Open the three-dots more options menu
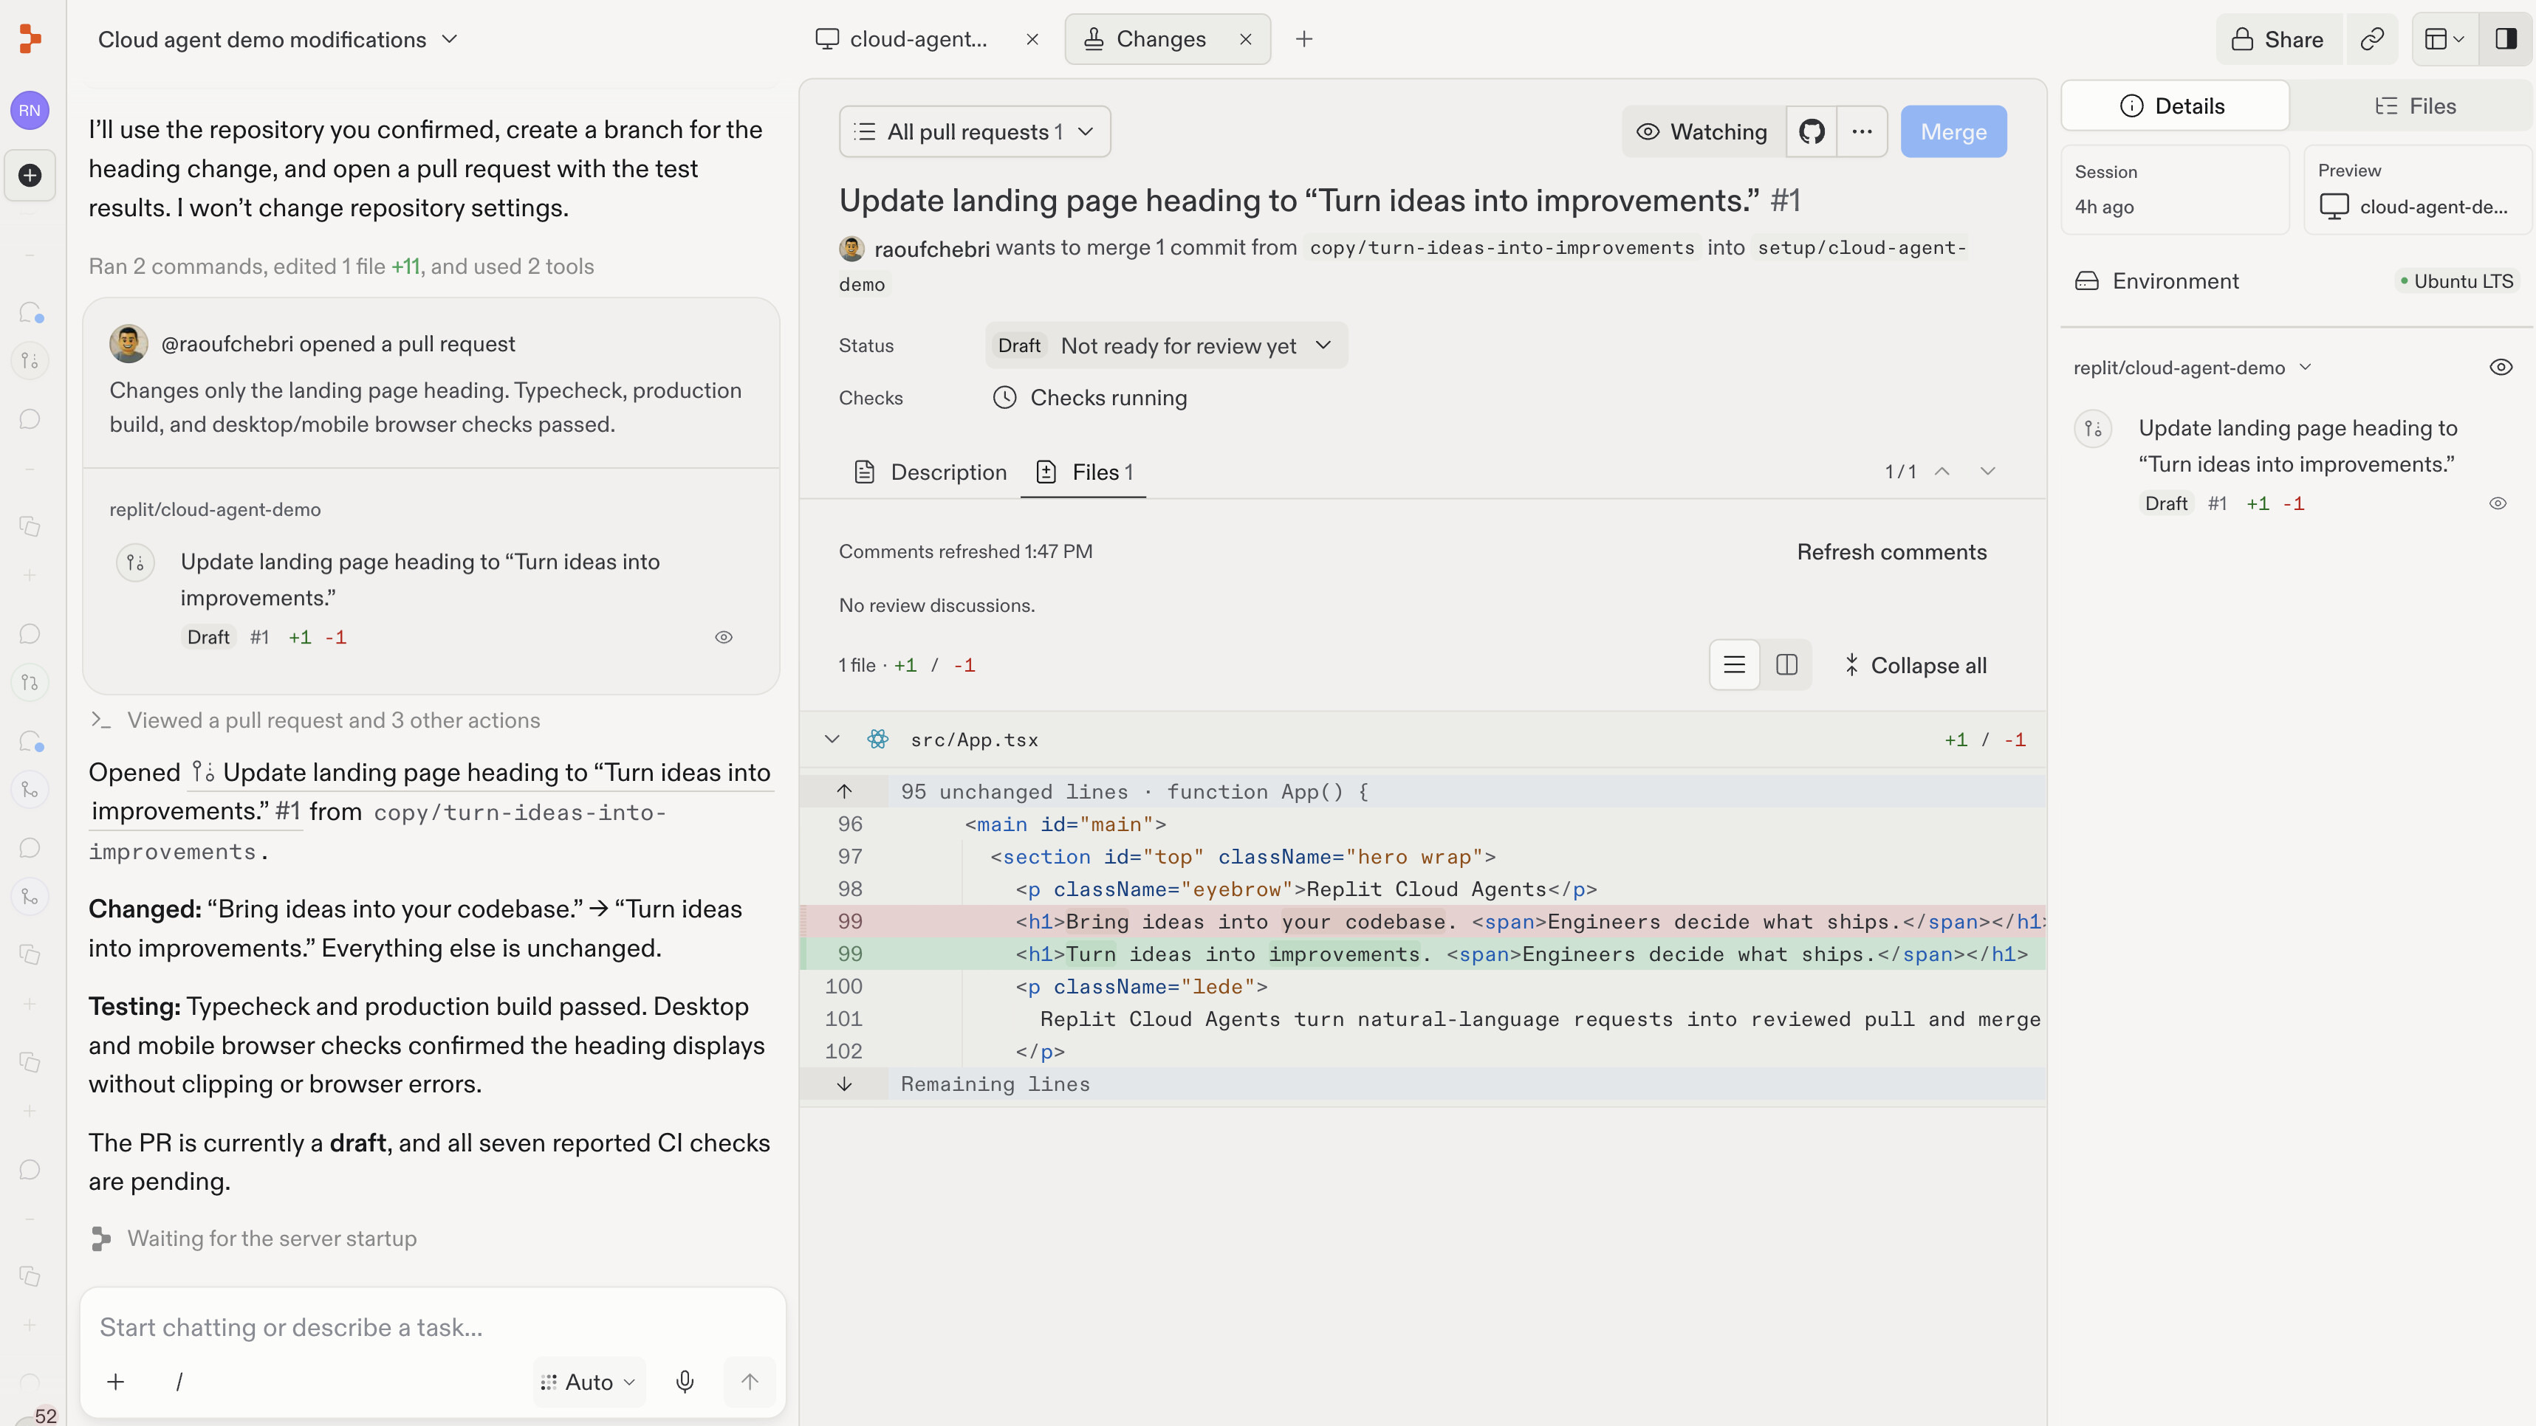The width and height of the screenshot is (2536, 1426). pos(1862,131)
